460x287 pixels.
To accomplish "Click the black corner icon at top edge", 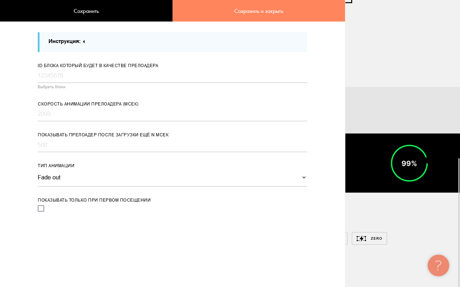I will tap(349, 1).
